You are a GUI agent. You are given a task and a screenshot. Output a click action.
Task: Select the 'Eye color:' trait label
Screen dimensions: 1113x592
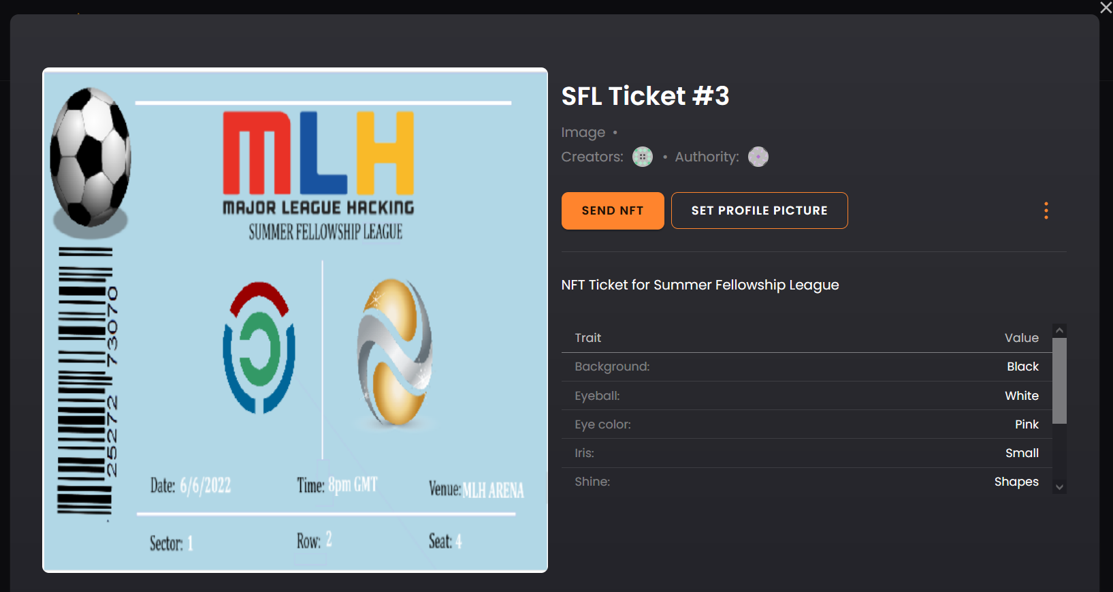click(x=602, y=424)
